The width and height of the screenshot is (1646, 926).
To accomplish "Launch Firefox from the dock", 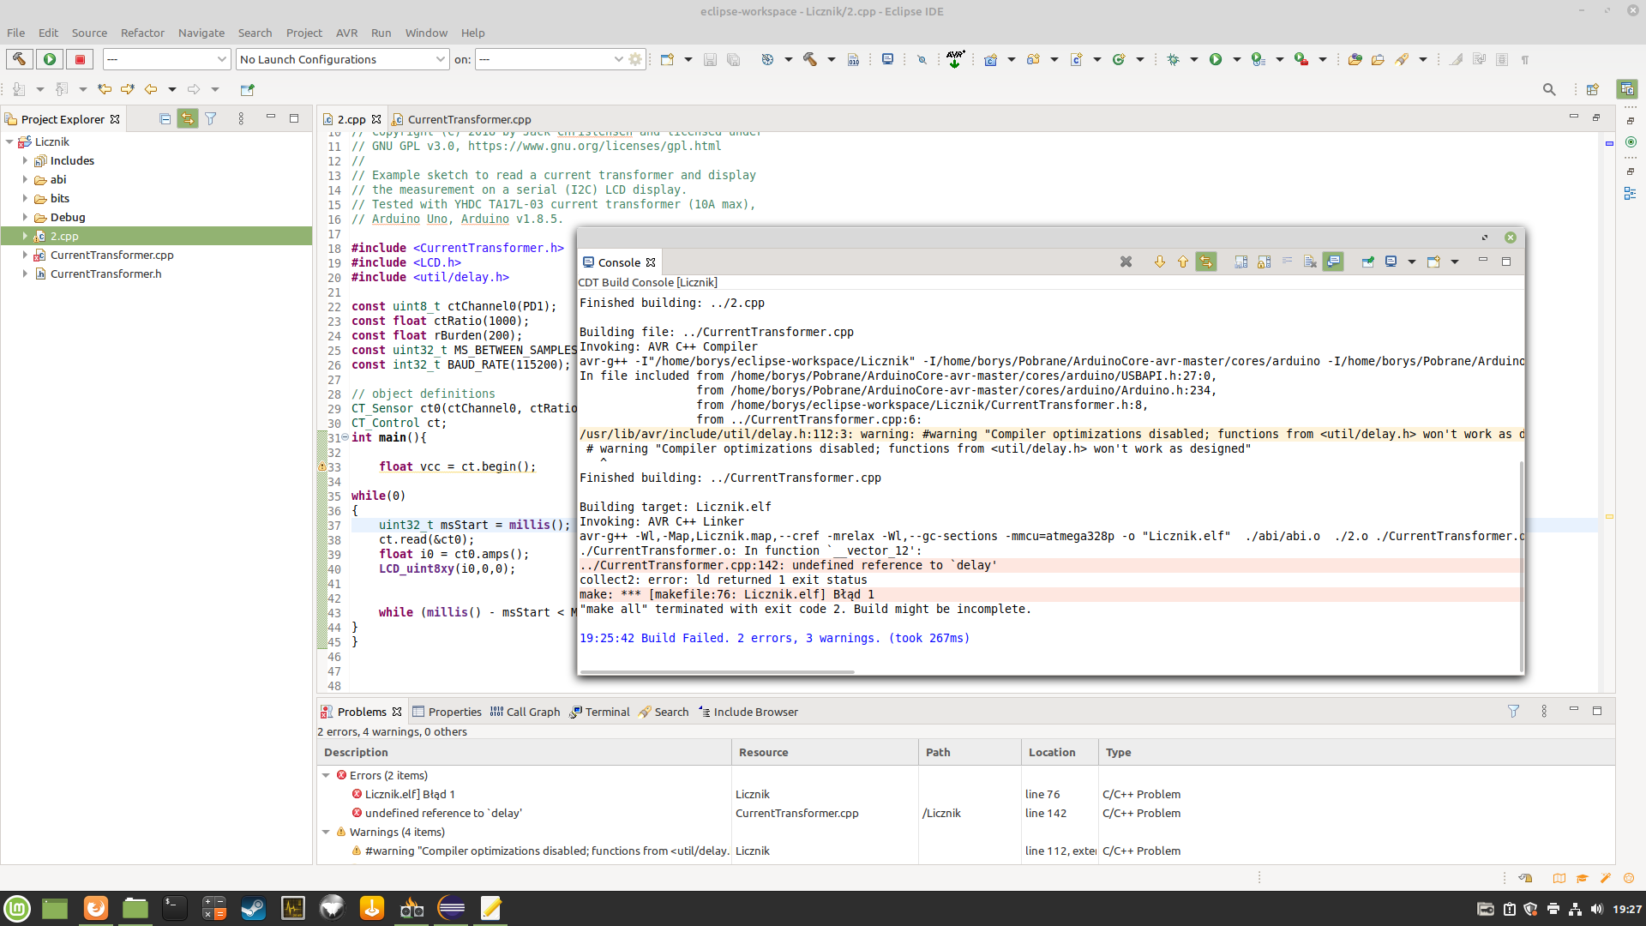I will [94, 908].
